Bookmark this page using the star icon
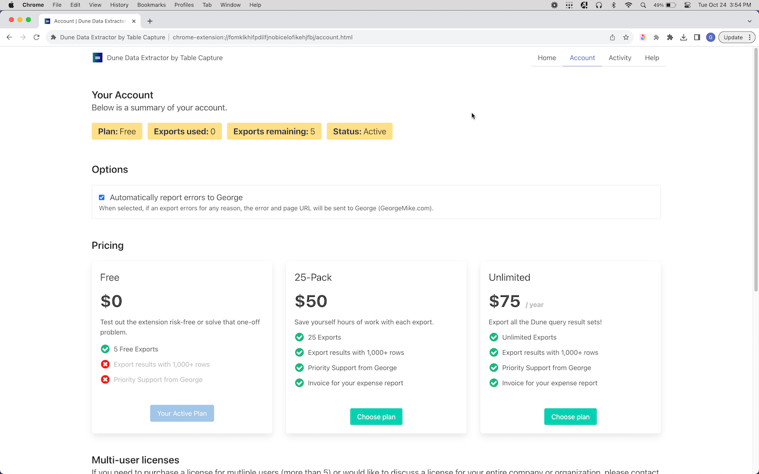Viewport: 759px width, 474px height. [626, 37]
